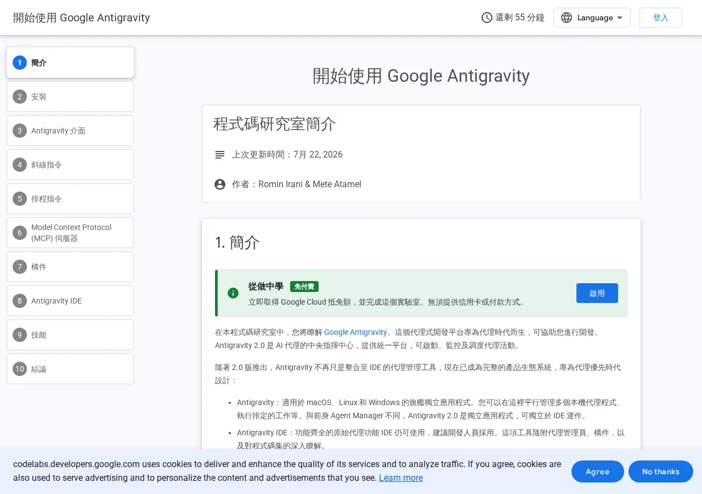Click the number 3 step badge

pyautogui.click(x=20, y=131)
